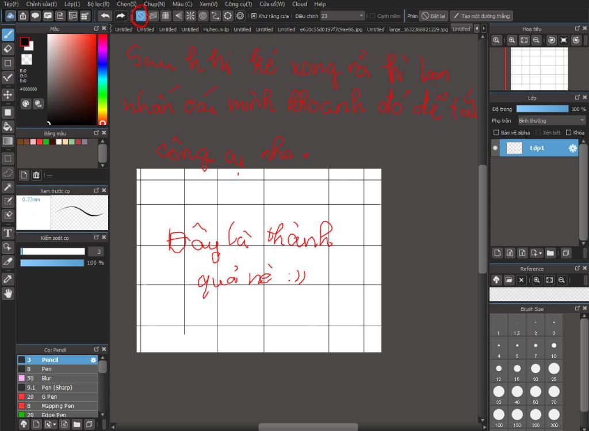Duplicate layer icon in layer panel
Image resolution: width=589 pixels, height=431 pixels.
tap(566, 253)
